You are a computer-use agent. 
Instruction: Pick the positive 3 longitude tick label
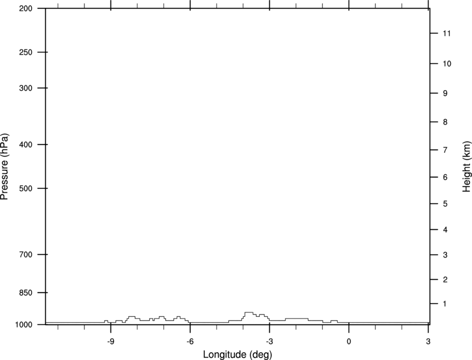428,341
